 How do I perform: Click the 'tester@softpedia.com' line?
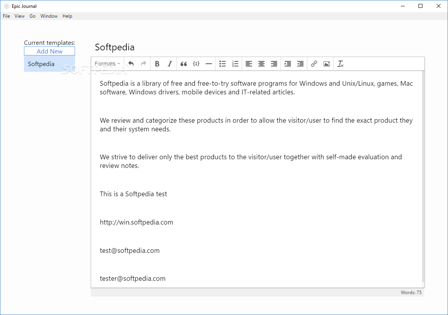pos(132,279)
